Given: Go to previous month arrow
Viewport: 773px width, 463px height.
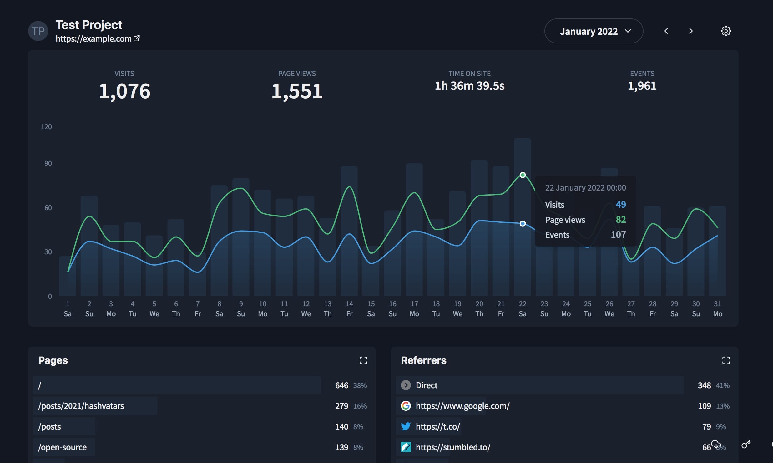Looking at the screenshot, I should 666,31.
